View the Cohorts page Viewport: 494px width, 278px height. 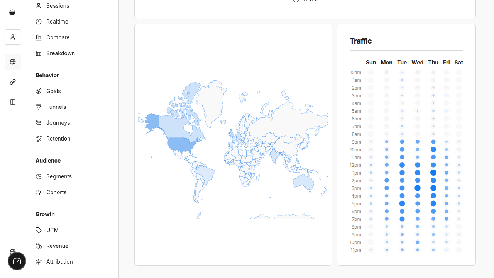(x=56, y=192)
